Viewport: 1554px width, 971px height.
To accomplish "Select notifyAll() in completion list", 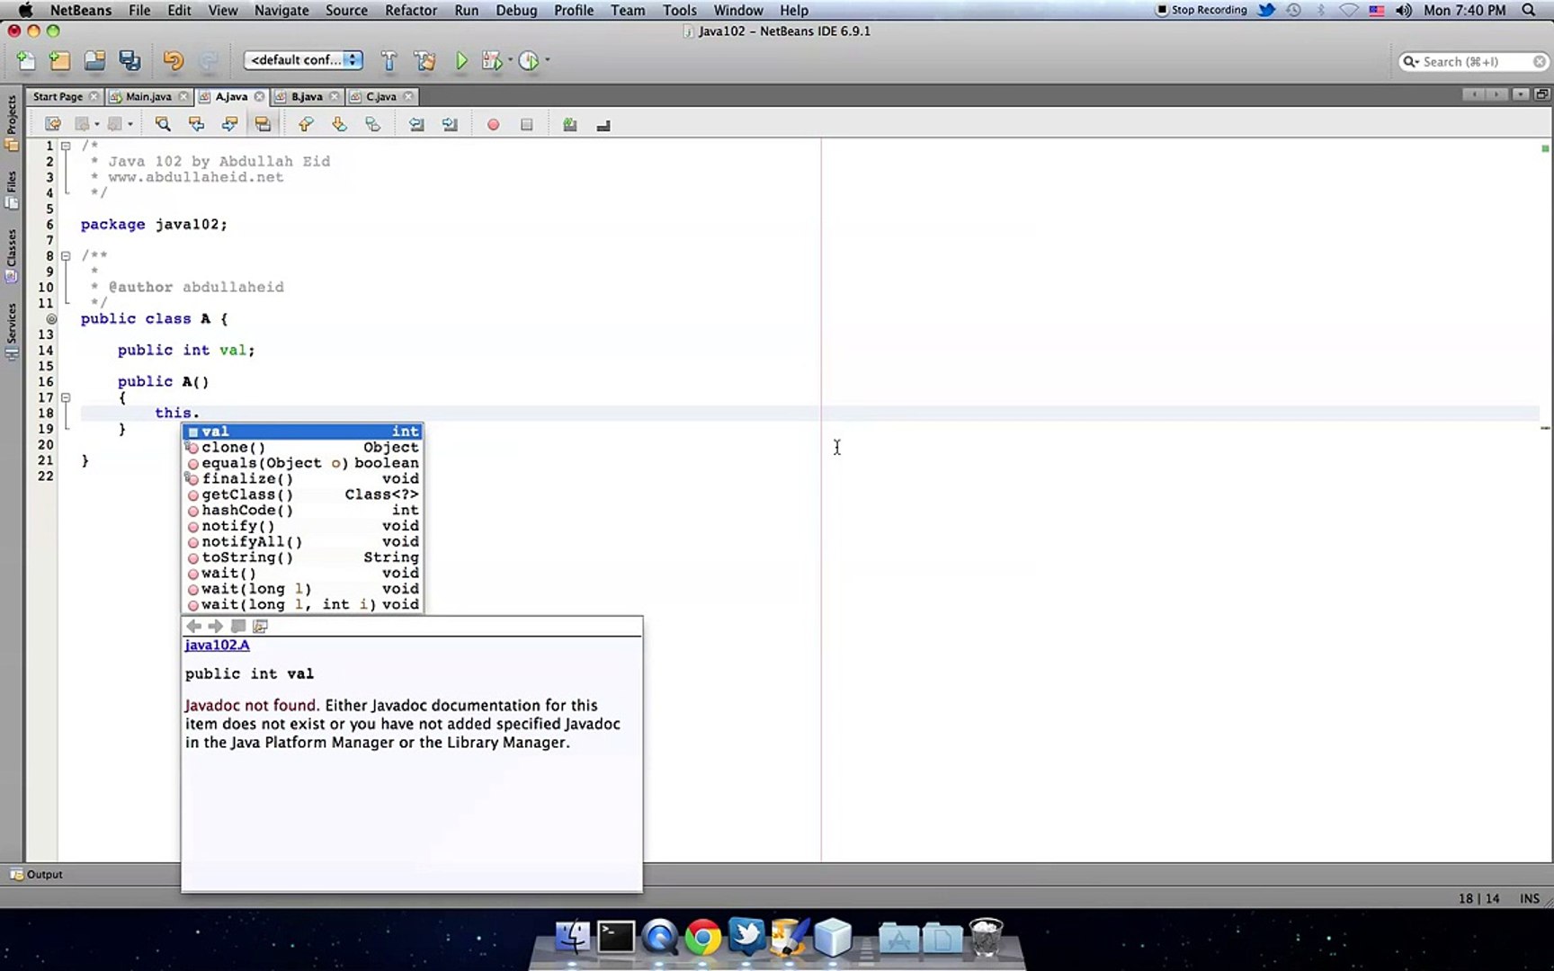I will [x=303, y=541].
